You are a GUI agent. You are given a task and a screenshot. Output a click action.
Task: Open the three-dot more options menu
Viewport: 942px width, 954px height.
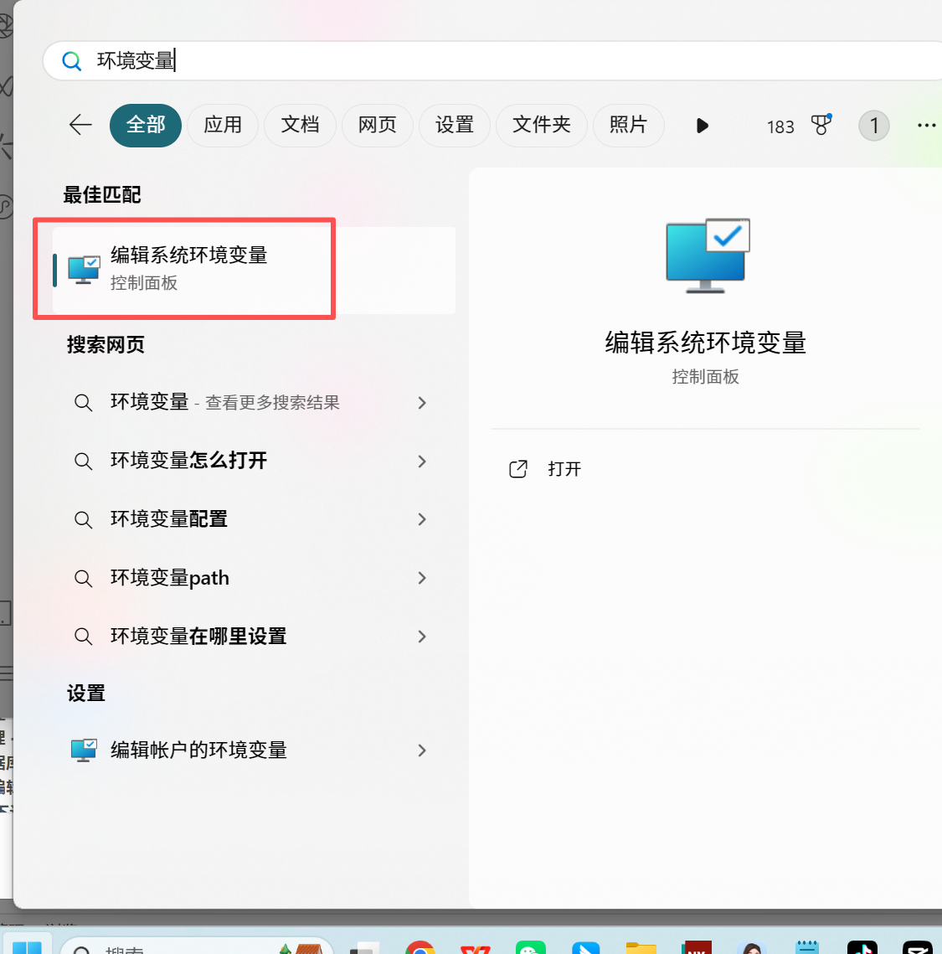(x=925, y=126)
